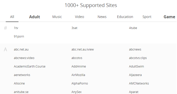The width and height of the screenshot is (177, 94).
Task: Click the AlJazeera site link
Action: pos(135,75)
